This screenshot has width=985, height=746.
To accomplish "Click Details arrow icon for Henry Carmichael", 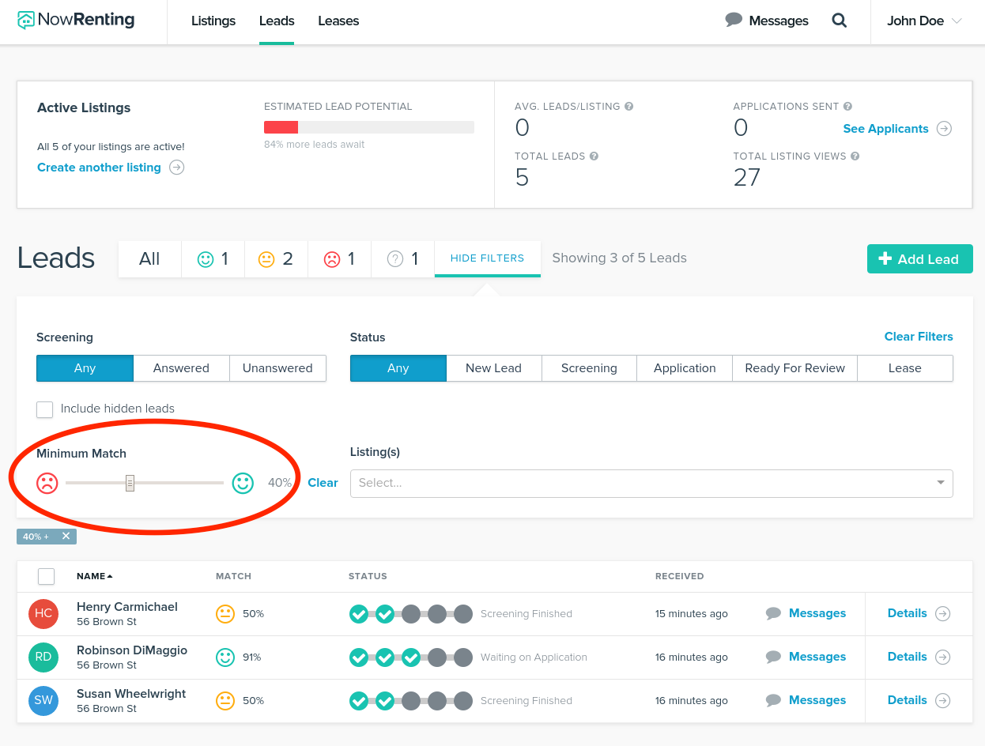I will [x=942, y=613].
